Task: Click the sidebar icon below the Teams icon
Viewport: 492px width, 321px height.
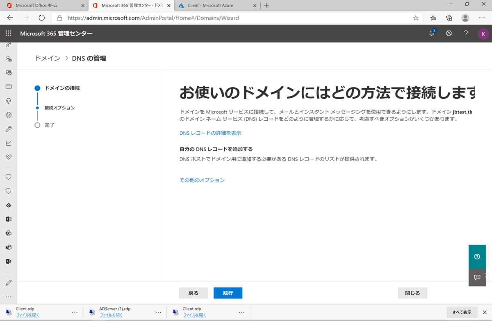Action: tap(9, 261)
